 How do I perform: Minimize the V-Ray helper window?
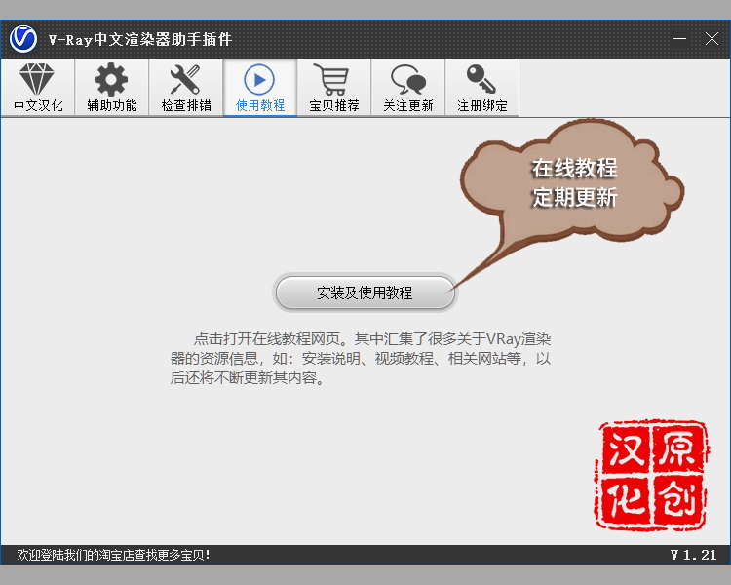(x=679, y=39)
